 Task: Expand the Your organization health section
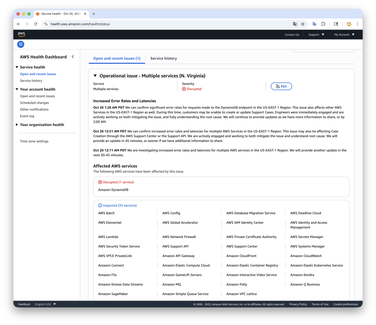(x=17, y=125)
